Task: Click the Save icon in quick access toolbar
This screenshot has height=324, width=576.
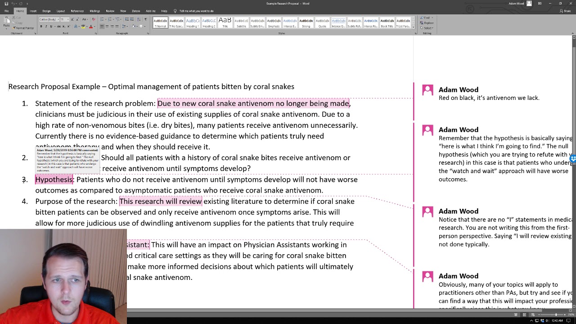Action: point(6,4)
